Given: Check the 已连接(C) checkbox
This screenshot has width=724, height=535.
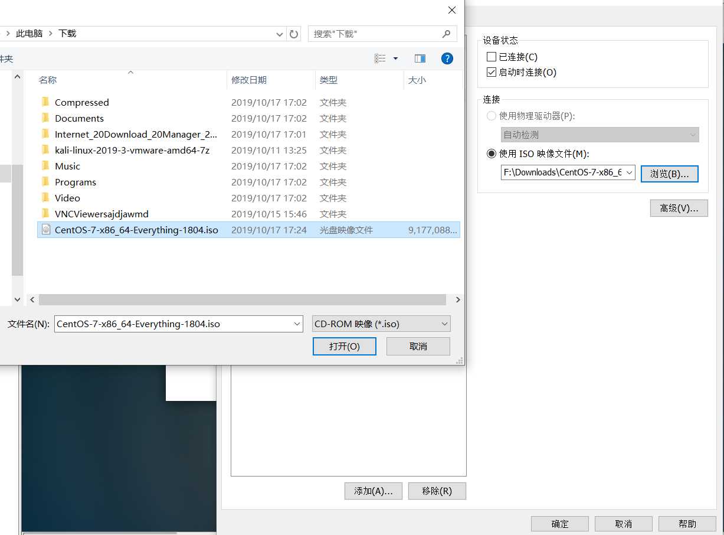Looking at the screenshot, I should (491, 57).
